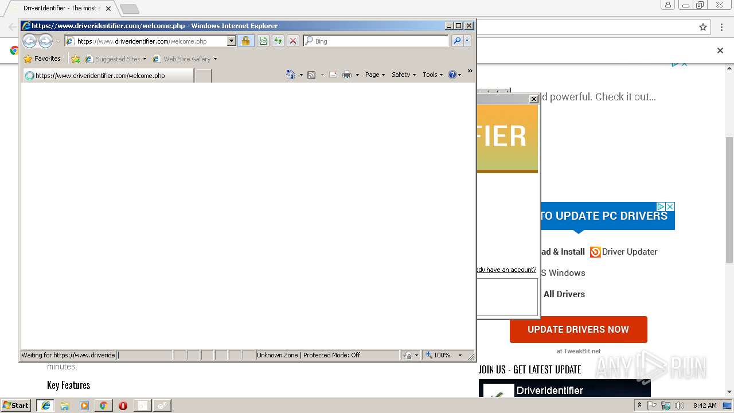The width and height of the screenshot is (734, 413).
Task: Open Opera from the taskbar
Action: (x=123, y=406)
